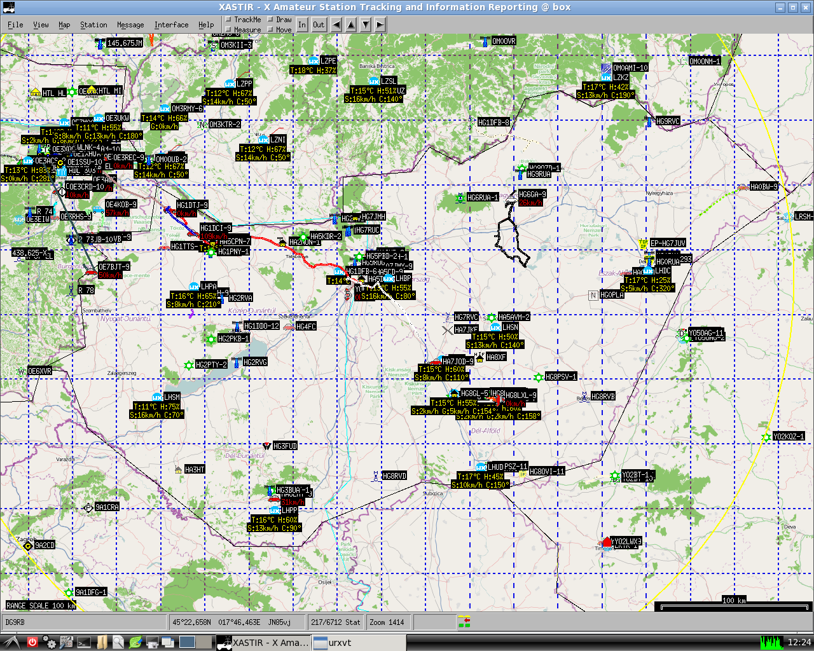814x651 pixels.
Task: Open the Message menu
Action: coord(130,25)
